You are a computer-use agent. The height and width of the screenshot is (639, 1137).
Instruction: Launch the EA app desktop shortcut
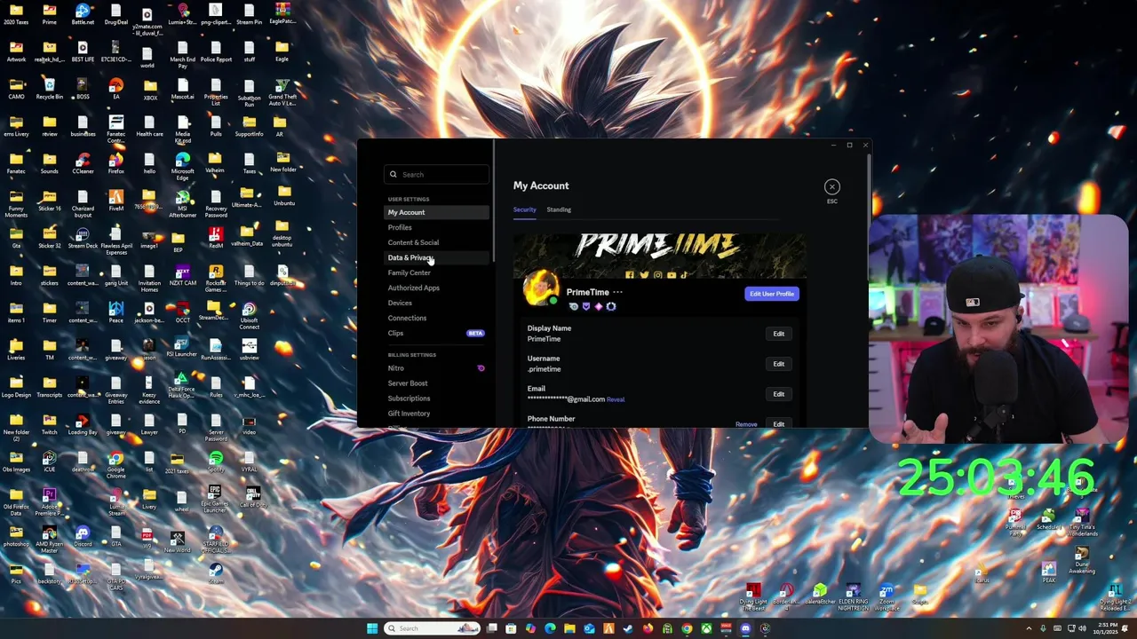point(115,89)
